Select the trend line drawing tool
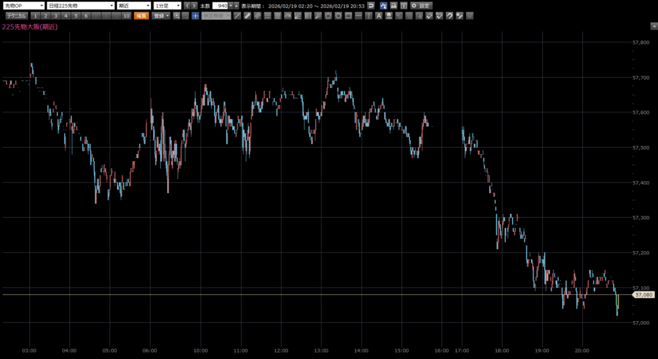This screenshot has width=658, height=359. pyautogui.click(x=237, y=15)
